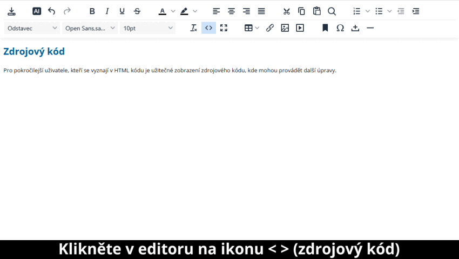Insert media video
The height and width of the screenshot is (259, 459).
300,28
